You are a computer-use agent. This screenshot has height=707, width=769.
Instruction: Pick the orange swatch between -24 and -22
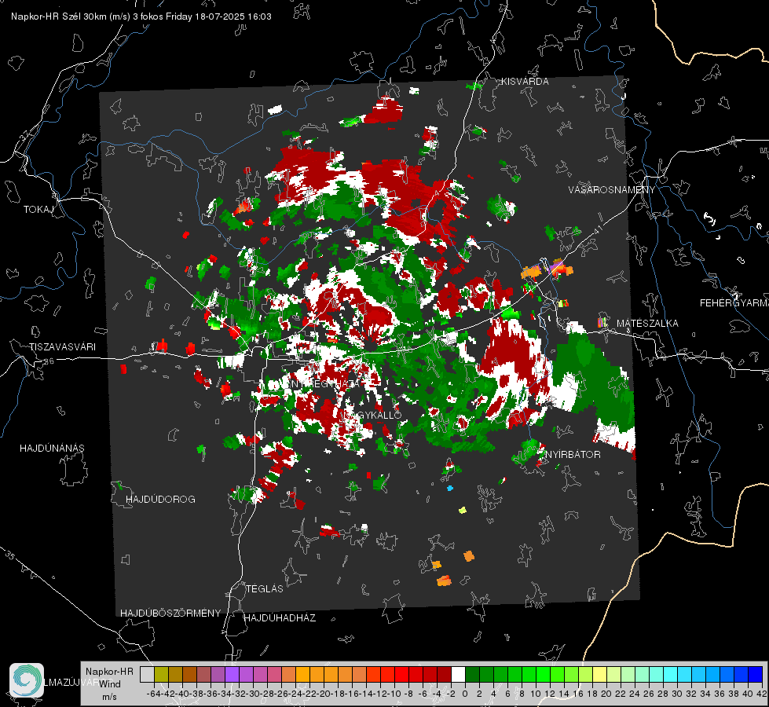pyautogui.click(x=302, y=674)
